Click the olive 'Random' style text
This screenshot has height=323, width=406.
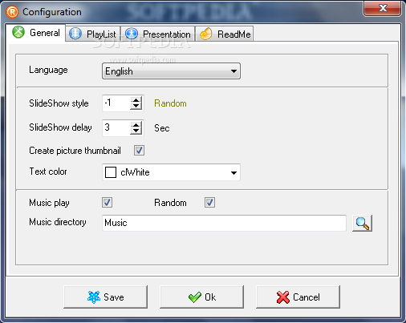tap(170, 103)
